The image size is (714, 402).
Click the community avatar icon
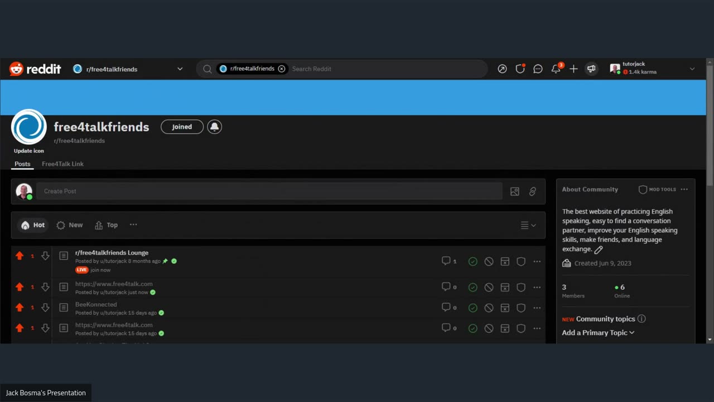[28, 127]
